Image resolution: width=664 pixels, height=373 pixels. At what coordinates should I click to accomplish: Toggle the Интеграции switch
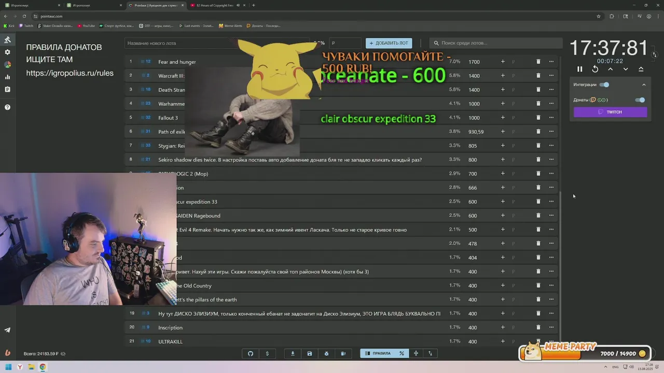[604, 84]
